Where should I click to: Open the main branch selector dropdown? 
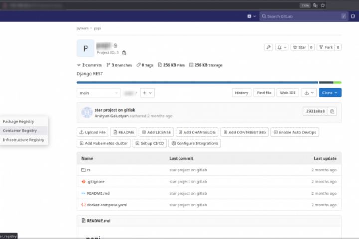[x=99, y=93]
